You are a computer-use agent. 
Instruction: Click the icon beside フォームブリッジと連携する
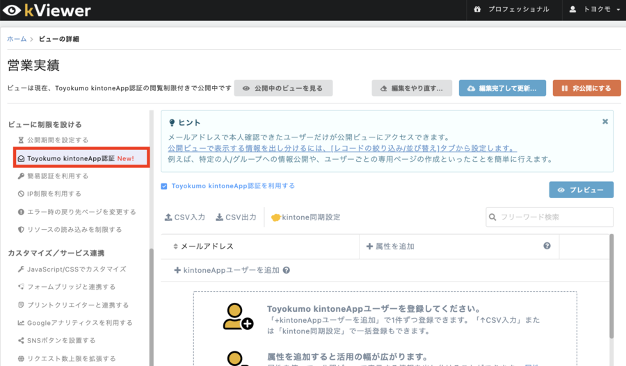pos(21,287)
